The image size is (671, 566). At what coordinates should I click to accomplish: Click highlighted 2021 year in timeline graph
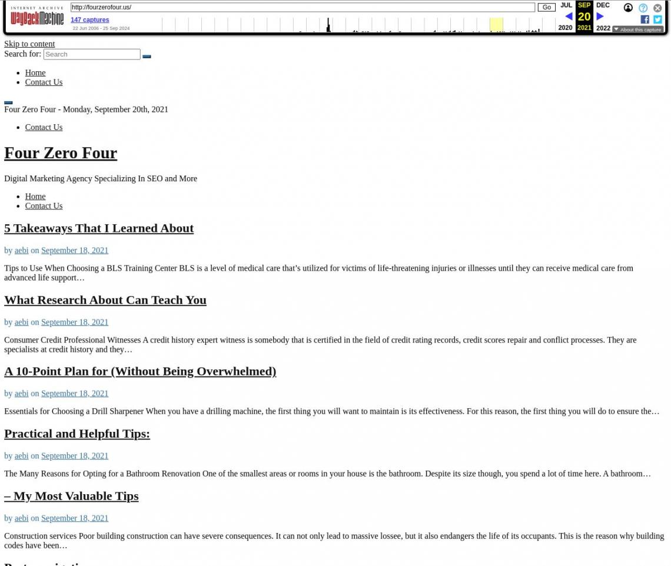point(496,24)
